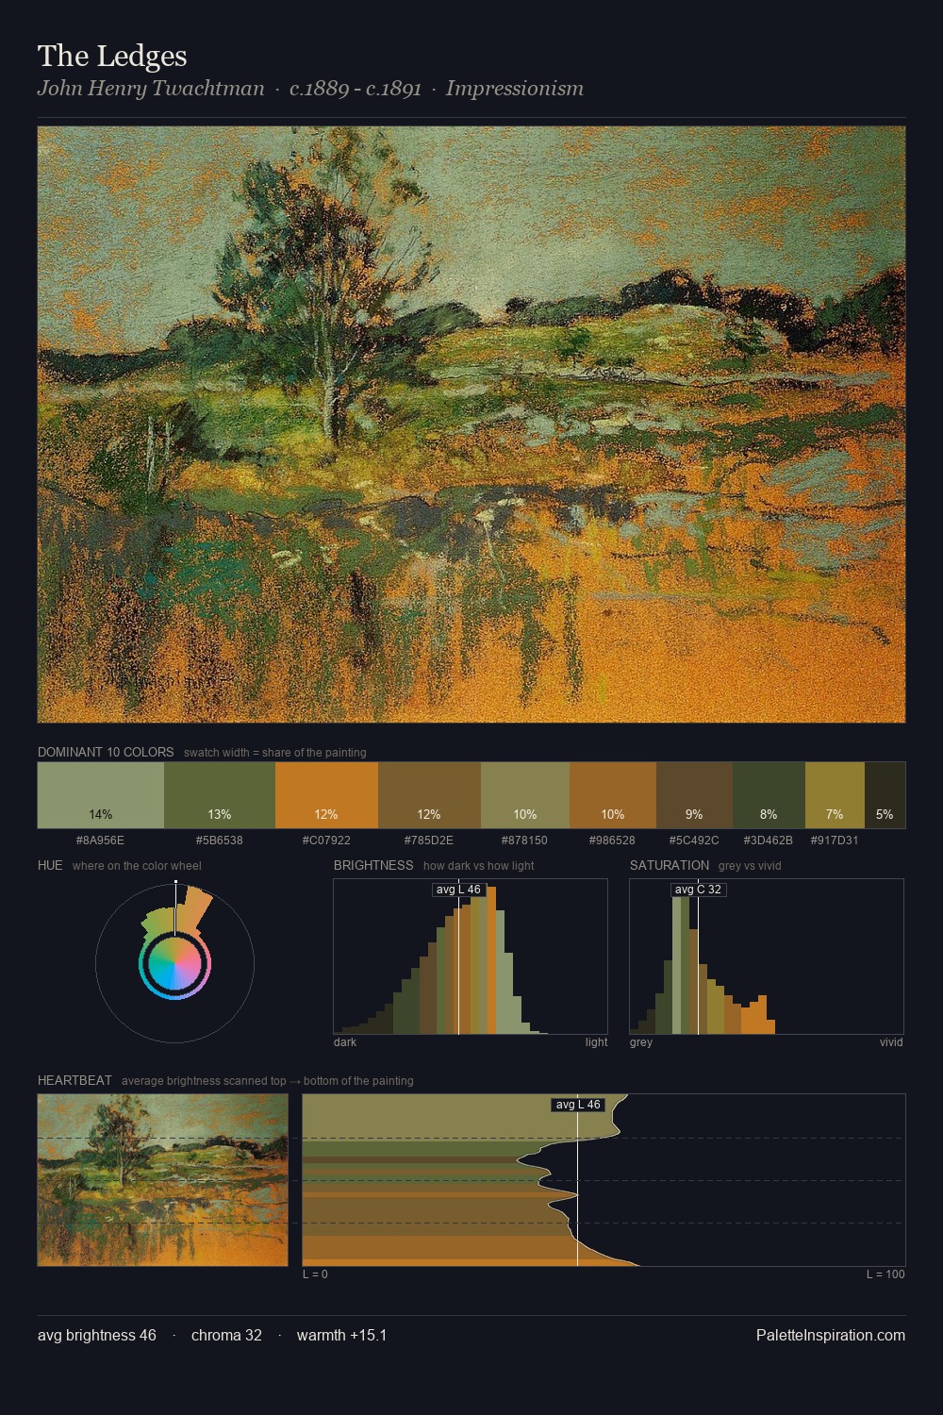Click the 'avg L 46' label in Brightness

pos(458,890)
